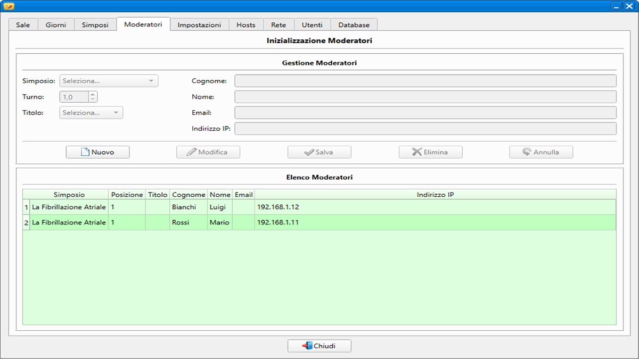Click the Elimina button

pos(430,152)
